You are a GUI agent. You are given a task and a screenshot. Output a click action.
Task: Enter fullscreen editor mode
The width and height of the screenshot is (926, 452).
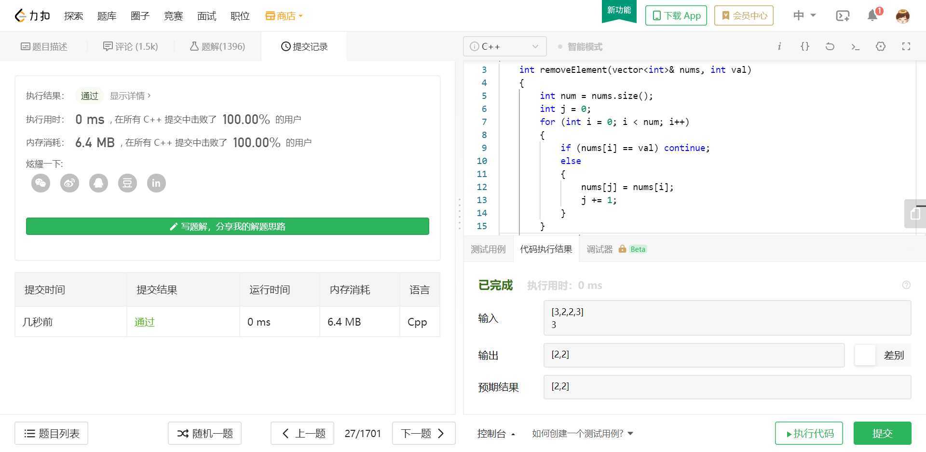(906, 47)
